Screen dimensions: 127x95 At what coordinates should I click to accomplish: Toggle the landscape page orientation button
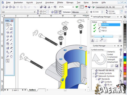point(56,12)
